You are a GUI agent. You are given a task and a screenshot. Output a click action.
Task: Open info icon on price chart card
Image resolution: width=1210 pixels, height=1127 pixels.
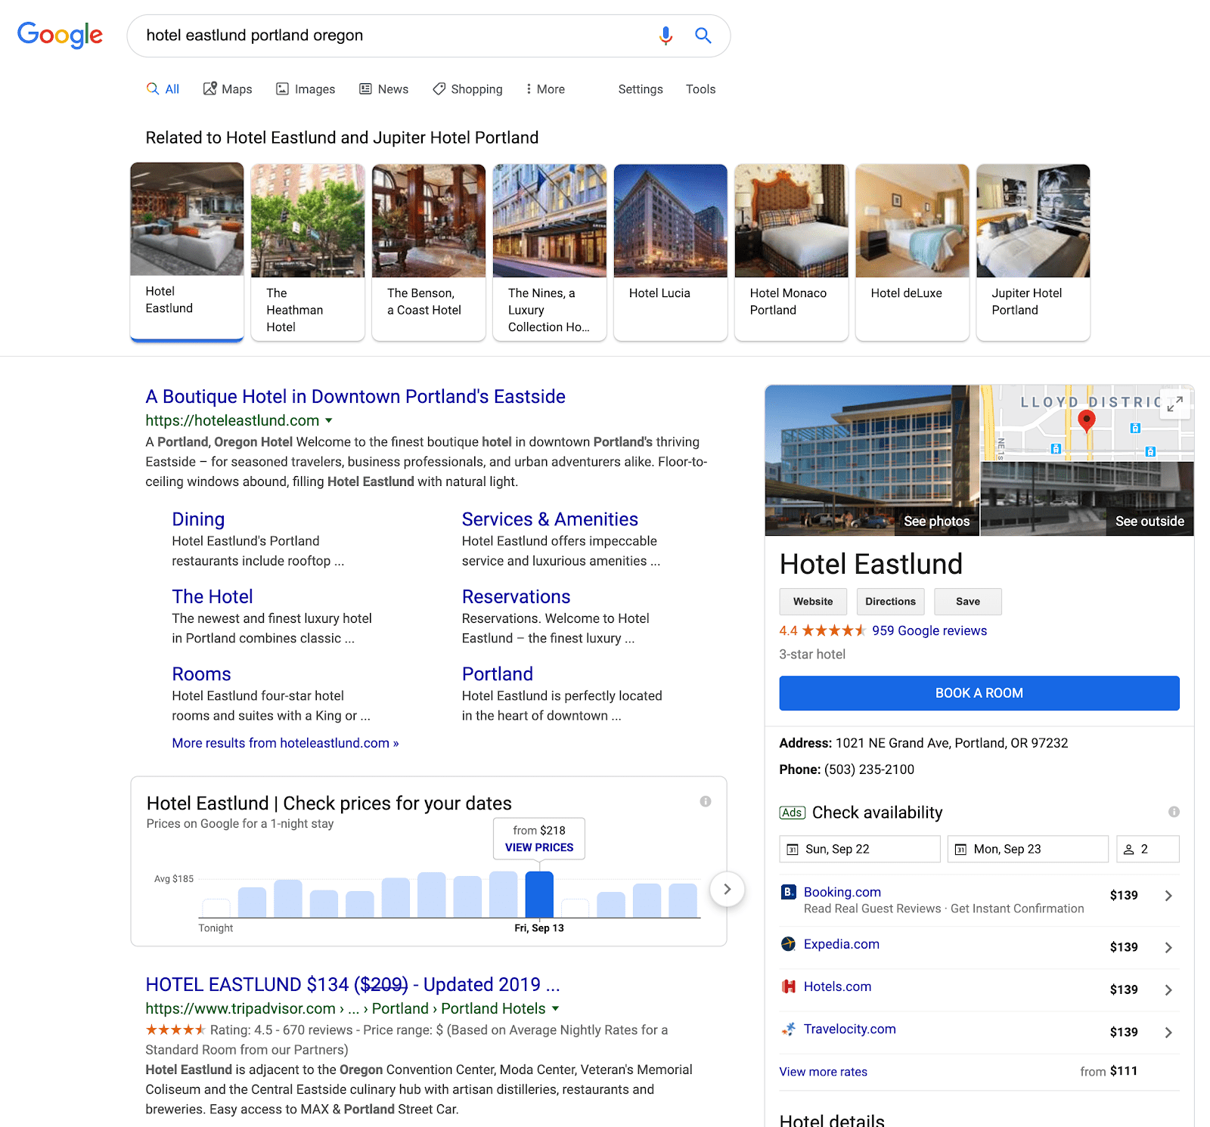pos(706,801)
